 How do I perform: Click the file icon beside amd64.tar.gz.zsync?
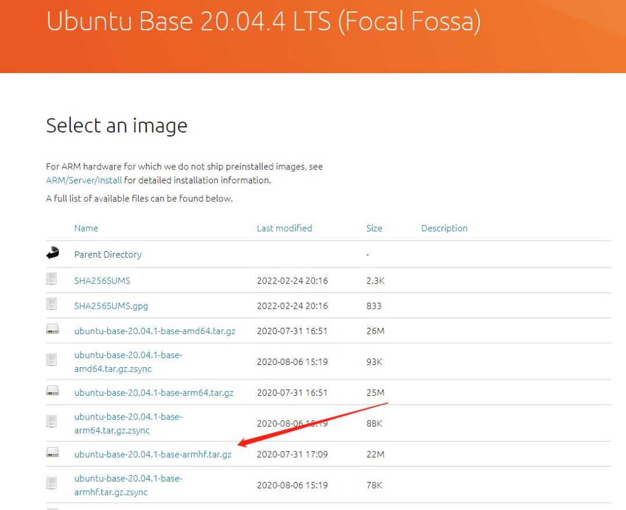(52, 360)
